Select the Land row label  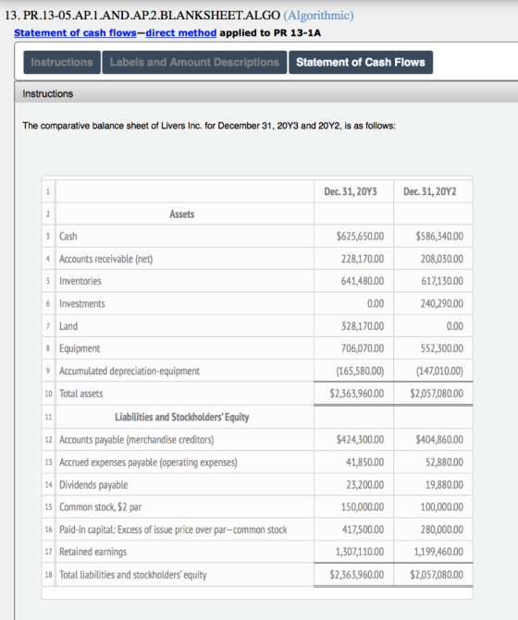[x=68, y=326]
